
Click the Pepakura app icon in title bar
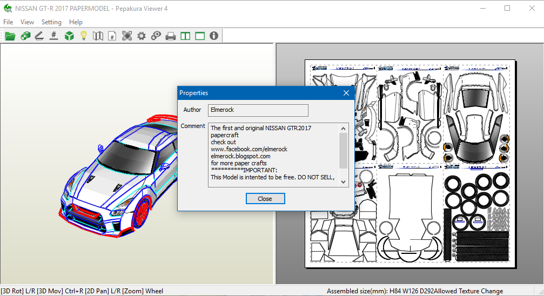pos(8,8)
